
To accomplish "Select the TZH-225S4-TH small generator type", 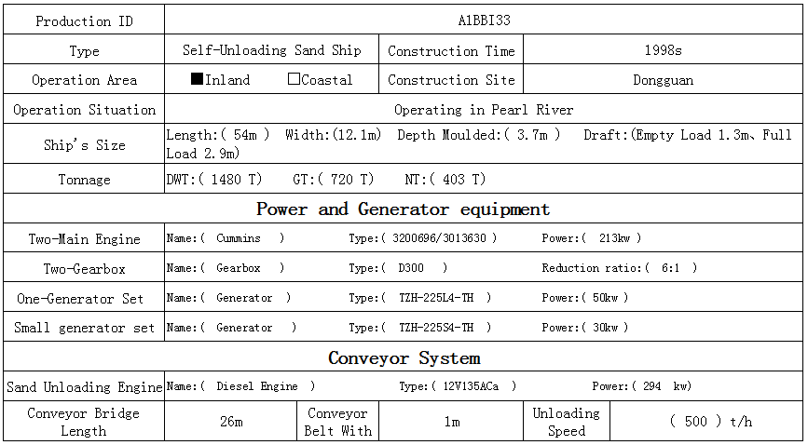I will (436, 328).
